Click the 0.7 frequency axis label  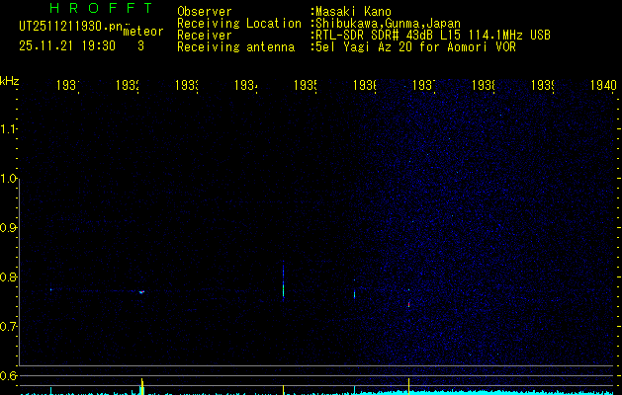click(8, 327)
